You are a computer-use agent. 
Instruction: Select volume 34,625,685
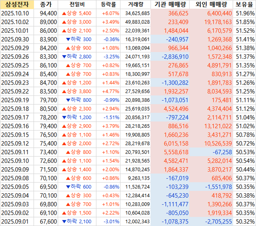tap(136, 13)
